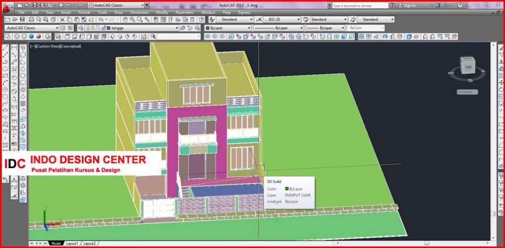Switch to the Model tab
This screenshot has width=505, height=248.
[x=56, y=244]
